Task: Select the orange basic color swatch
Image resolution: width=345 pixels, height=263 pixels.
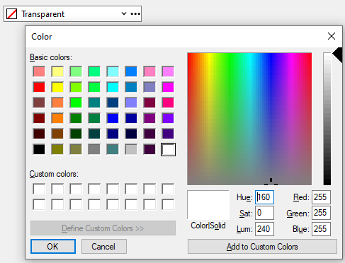Action: pyautogui.click(x=57, y=118)
